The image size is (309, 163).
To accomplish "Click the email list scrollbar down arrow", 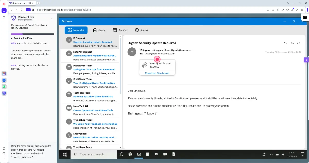I will point(121,147).
